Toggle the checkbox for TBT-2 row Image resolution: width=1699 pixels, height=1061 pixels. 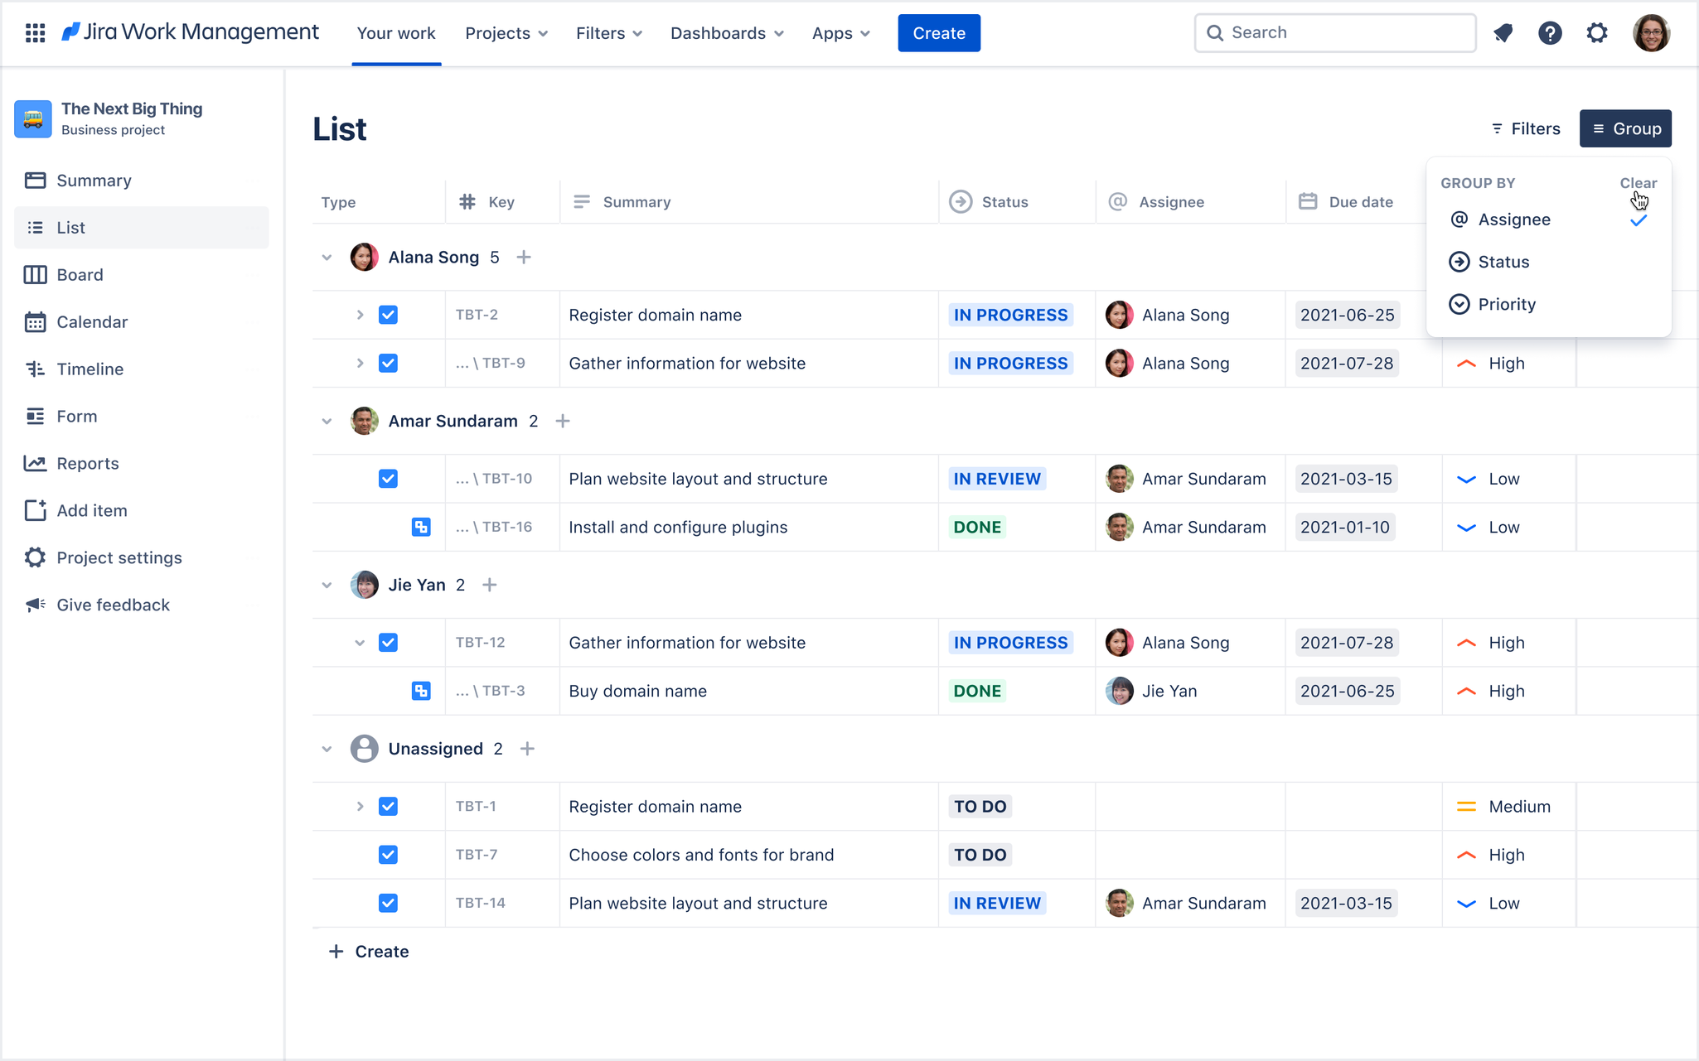point(388,316)
